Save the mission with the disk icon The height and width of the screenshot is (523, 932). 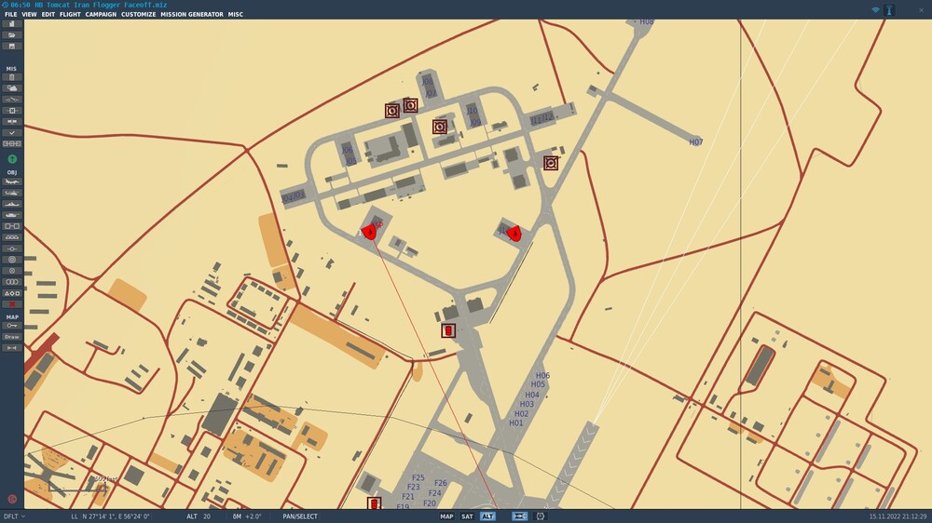pyautogui.click(x=12, y=47)
